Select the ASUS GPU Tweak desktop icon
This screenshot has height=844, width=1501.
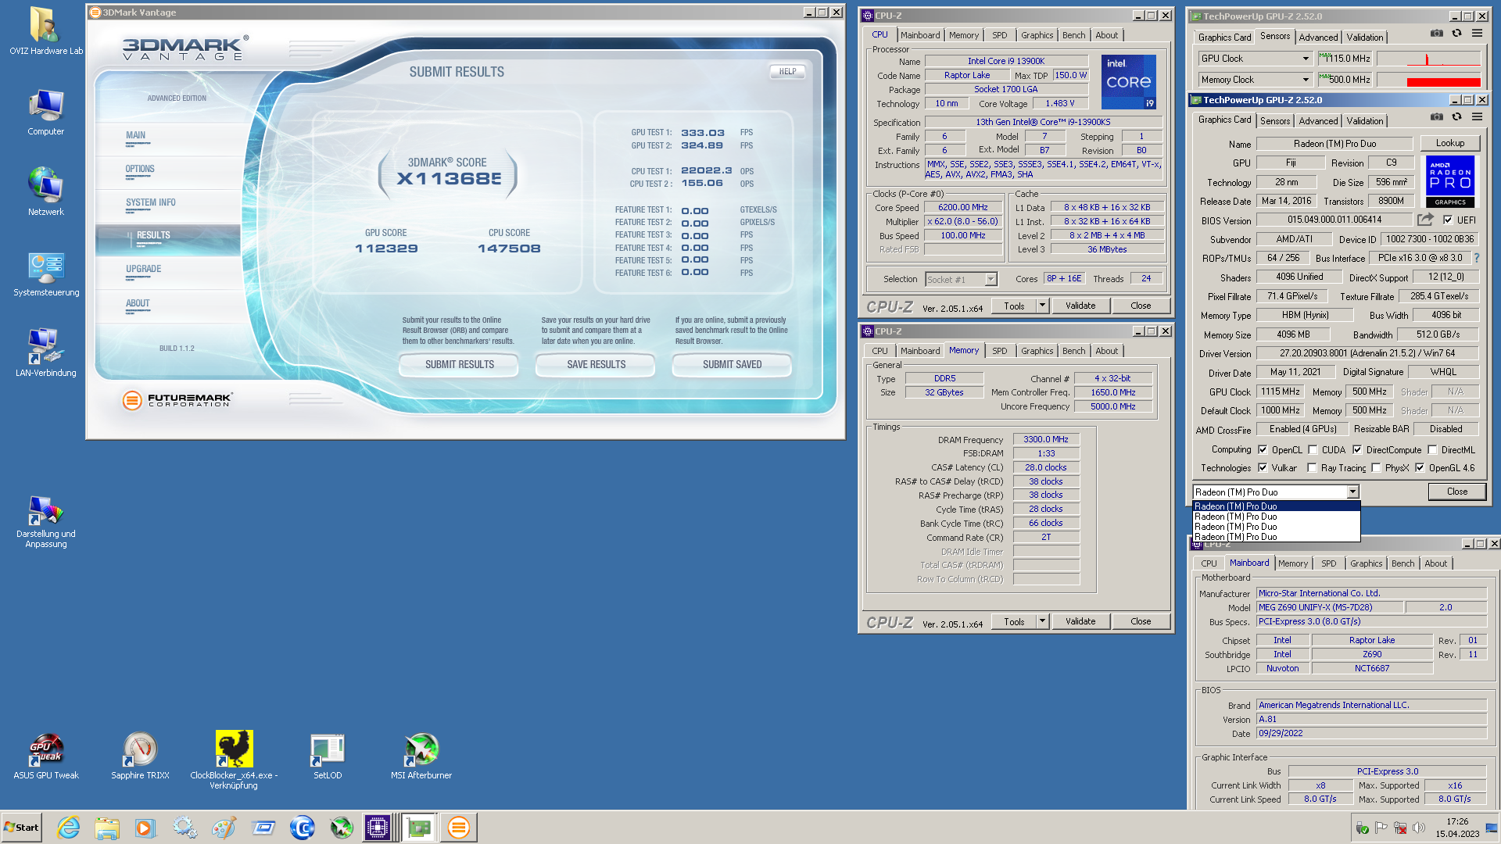45,756
